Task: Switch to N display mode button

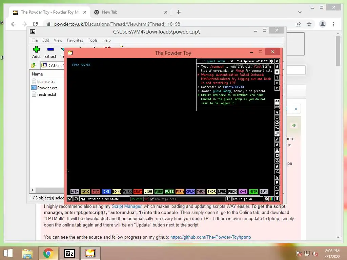Action: click(x=277, y=78)
